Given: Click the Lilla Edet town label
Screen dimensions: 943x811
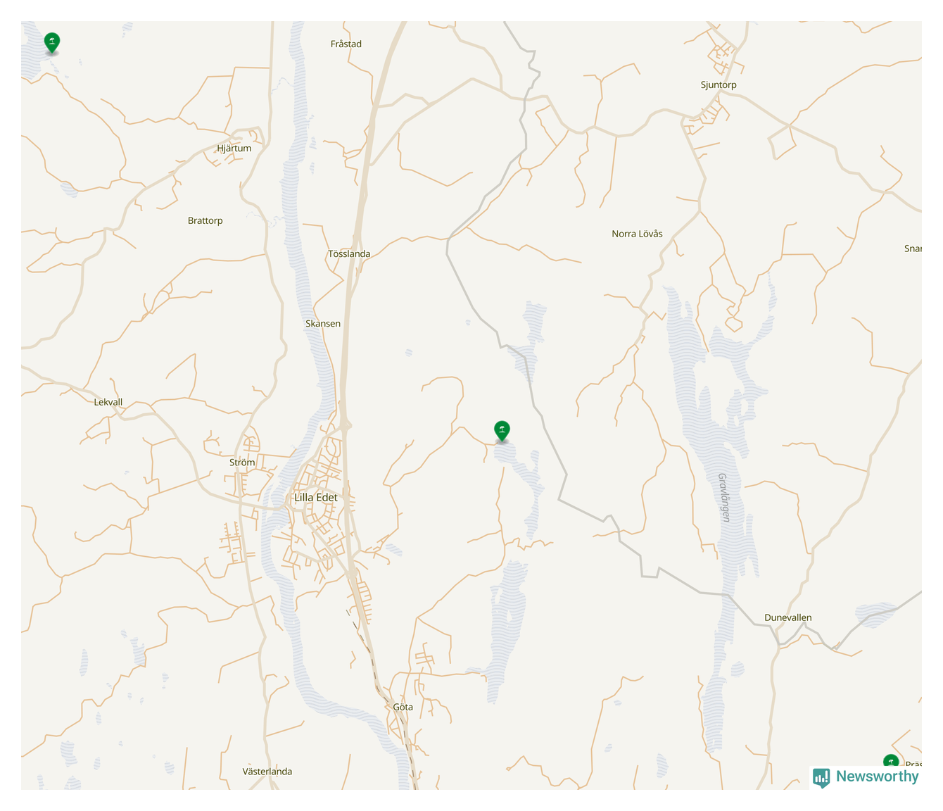Looking at the screenshot, I should [316, 497].
